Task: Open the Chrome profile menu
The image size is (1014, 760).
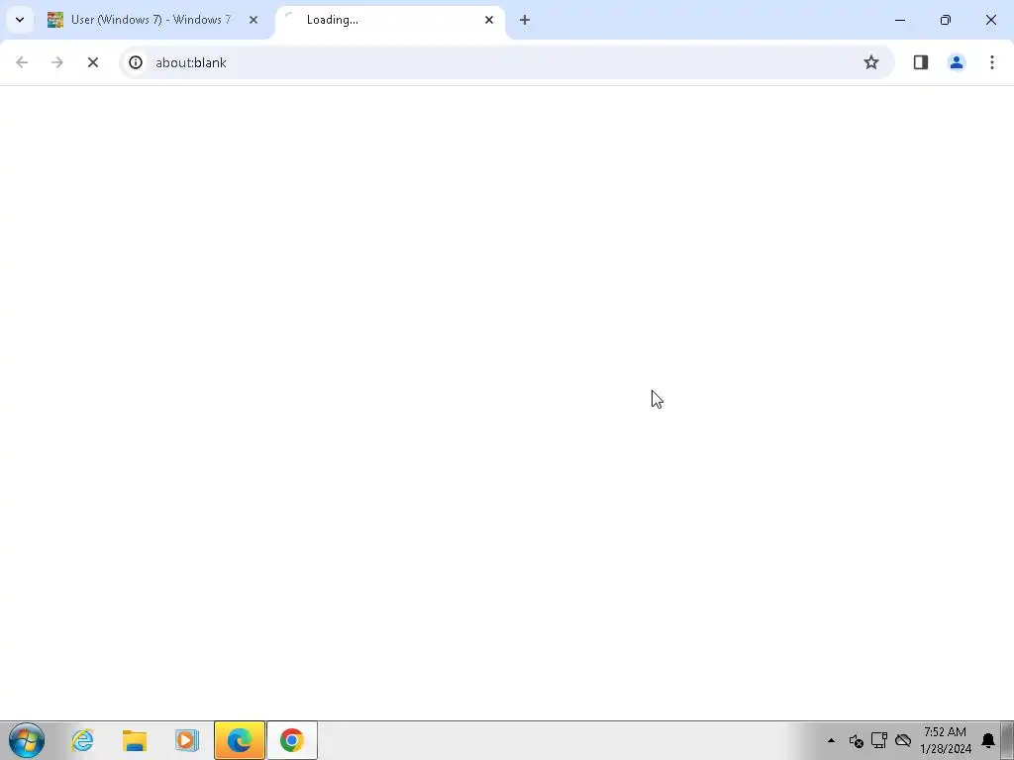Action: click(956, 62)
